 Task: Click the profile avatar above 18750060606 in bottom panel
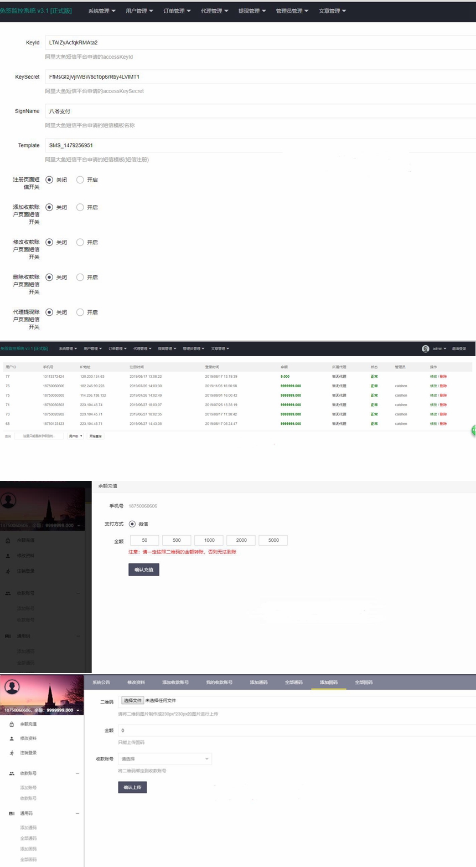coord(12,688)
